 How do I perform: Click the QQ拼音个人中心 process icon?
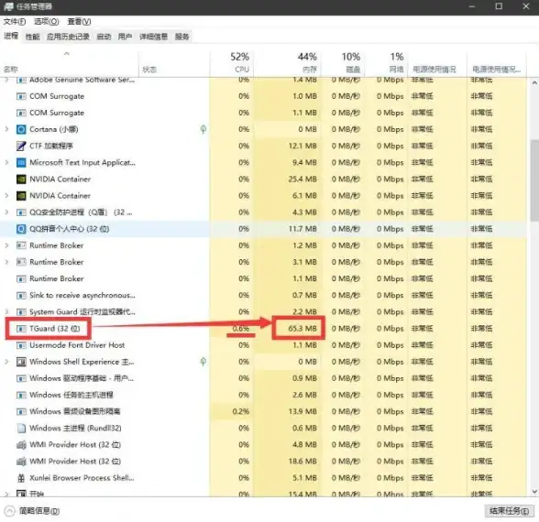[x=21, y=229]
